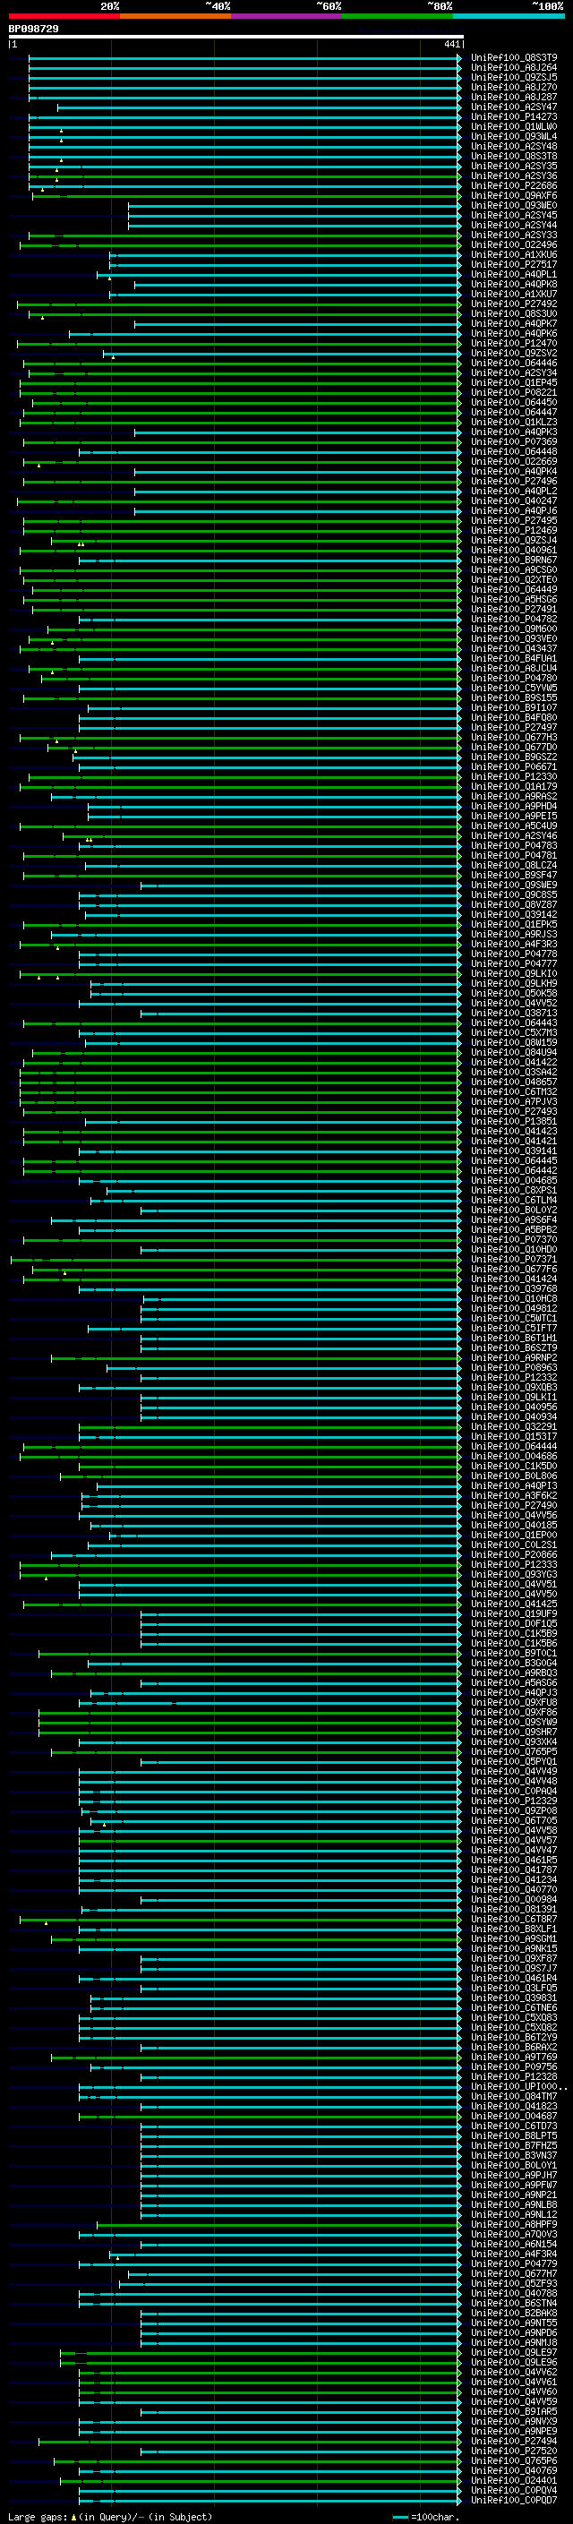573x2524 pixels.
Task: Select the BP098729 query label
Action: (34, 30)
